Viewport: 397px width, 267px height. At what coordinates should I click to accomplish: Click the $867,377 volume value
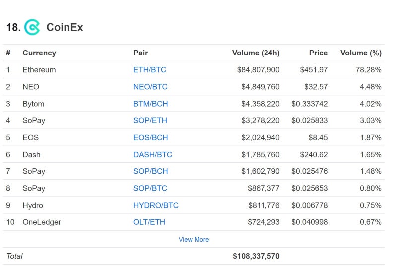click(x=264, y=188)
